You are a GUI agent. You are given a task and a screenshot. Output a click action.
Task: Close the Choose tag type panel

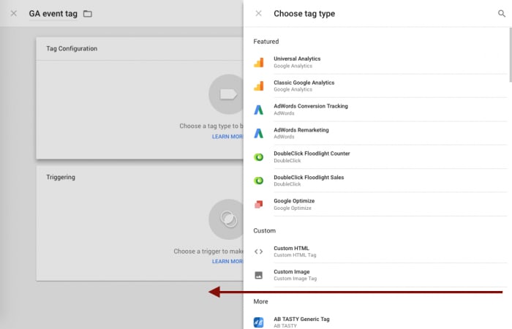tap(258, 13)
